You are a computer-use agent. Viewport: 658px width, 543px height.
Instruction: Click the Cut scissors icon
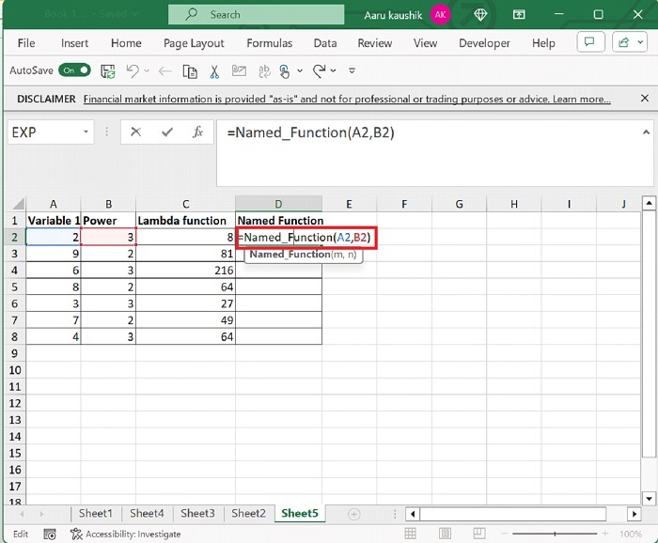(214, 71)
